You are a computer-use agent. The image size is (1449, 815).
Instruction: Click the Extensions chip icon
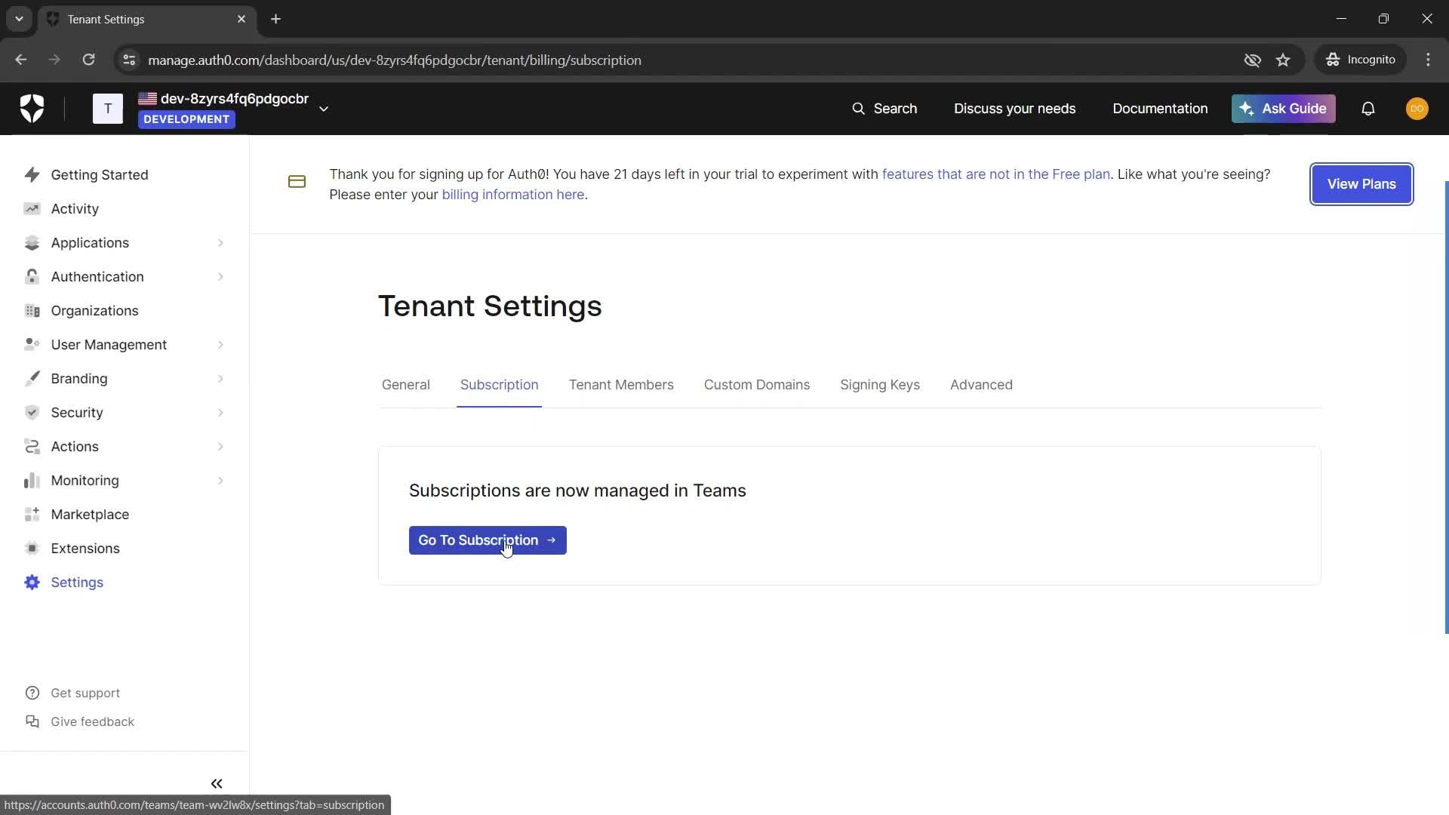pyautogui.click(x=32, y=548)
